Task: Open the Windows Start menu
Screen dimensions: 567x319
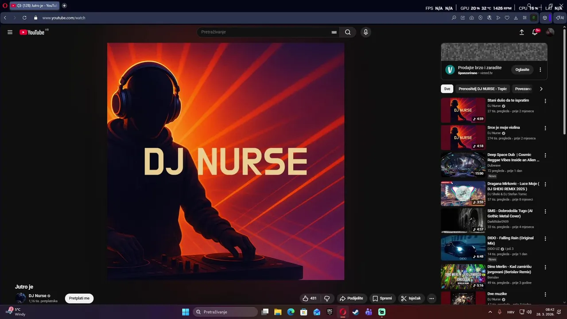Action: (186, 312)
